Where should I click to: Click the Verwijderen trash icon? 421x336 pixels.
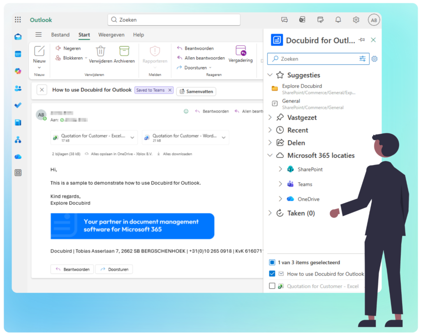[x=101, y=51]
